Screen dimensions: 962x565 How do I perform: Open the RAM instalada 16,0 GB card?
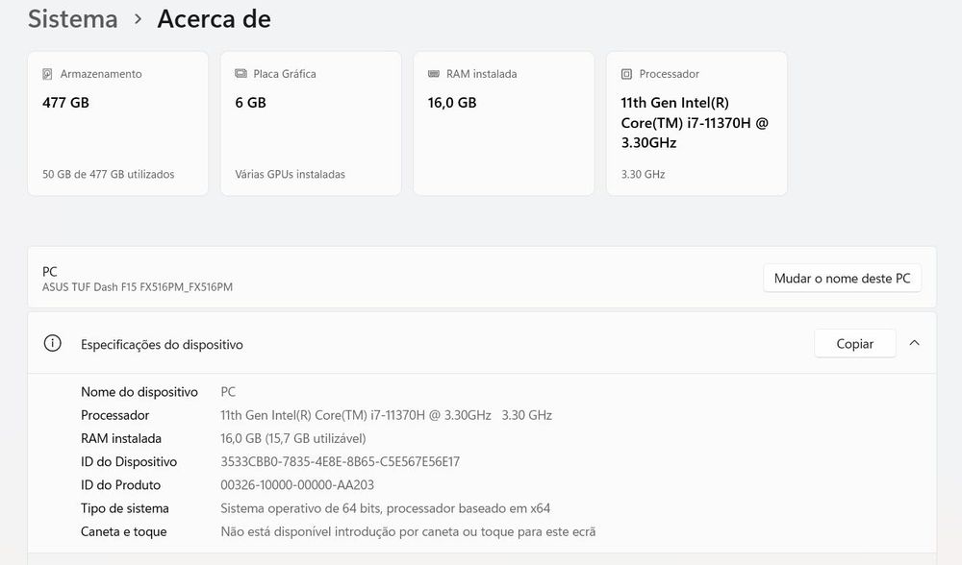pyautogui.click(x=503, y=125)
